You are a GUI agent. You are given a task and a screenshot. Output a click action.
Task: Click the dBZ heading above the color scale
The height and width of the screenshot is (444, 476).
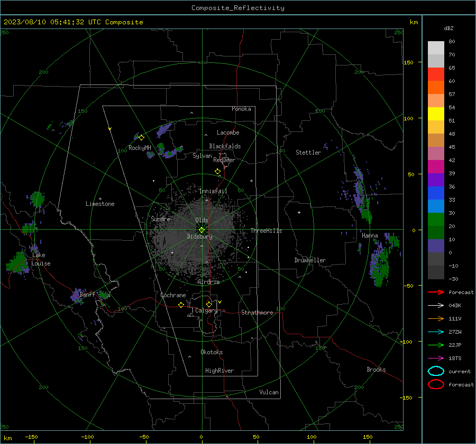(x=448, y=29)
